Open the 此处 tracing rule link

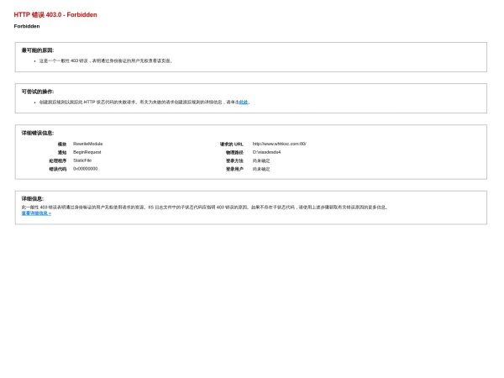244,102
